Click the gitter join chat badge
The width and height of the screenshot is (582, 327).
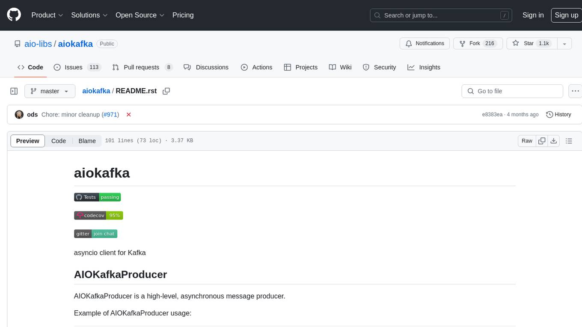95,234
